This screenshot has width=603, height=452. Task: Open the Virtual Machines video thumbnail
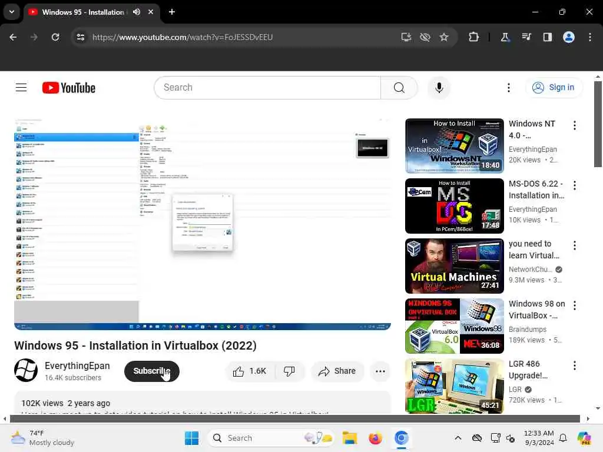point(454,265)
